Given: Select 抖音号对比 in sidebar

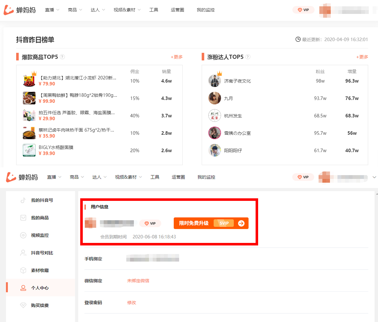Looking at the screenshot, I should point(42,253).
